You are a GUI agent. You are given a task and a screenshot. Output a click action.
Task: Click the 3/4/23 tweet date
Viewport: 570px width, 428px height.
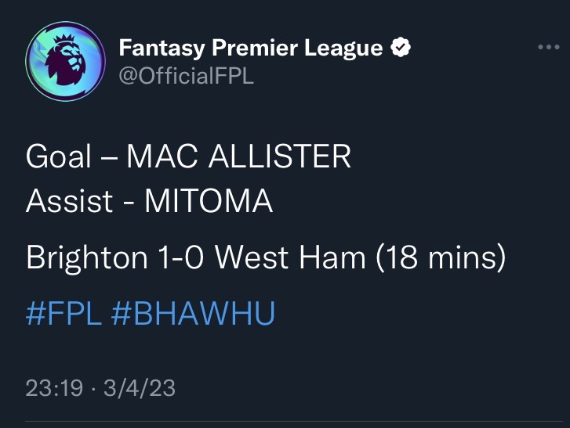pyautogui.click(x=140, y=388)
